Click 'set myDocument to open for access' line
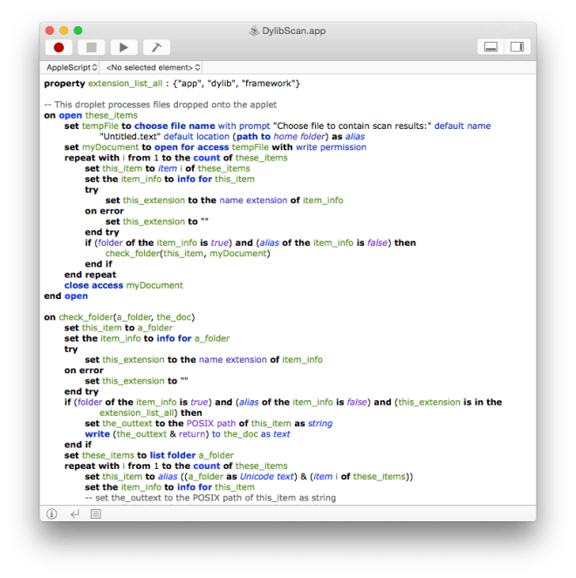This screenshot has height=578, width=576. pos(216,147)
